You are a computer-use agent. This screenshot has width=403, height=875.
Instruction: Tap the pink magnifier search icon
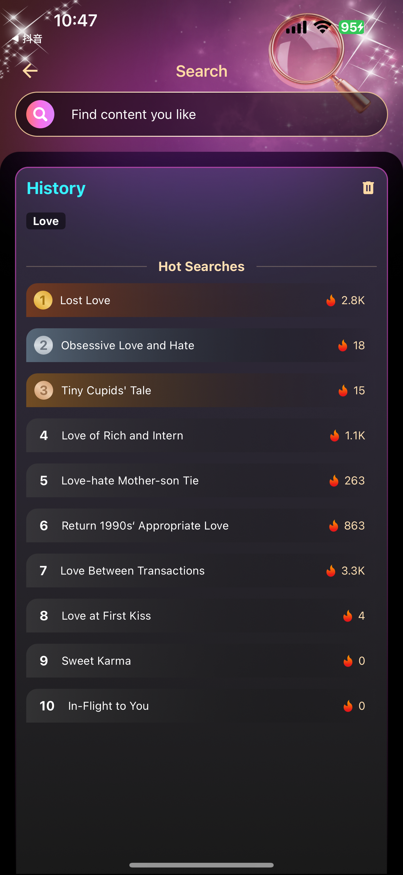[x=40, y=115]
